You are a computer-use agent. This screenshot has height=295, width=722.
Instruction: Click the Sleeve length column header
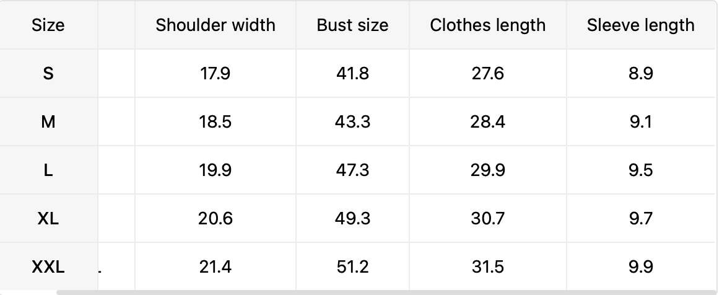(641, 25)
